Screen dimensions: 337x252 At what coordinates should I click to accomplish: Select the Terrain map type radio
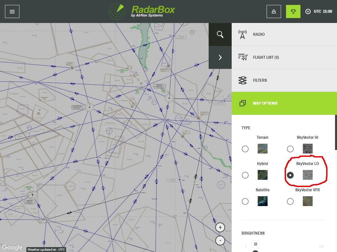[x=245, y=149]
